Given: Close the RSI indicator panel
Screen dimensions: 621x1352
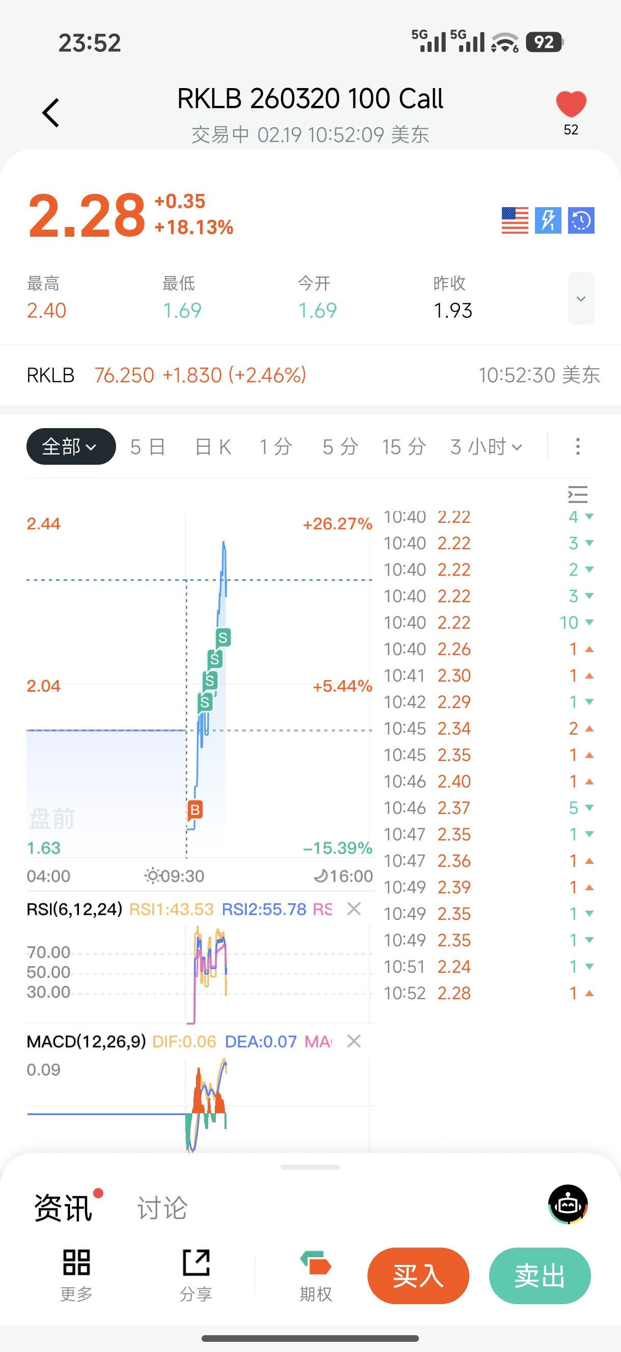Looking at the screenshot, I should click(354, 909).
